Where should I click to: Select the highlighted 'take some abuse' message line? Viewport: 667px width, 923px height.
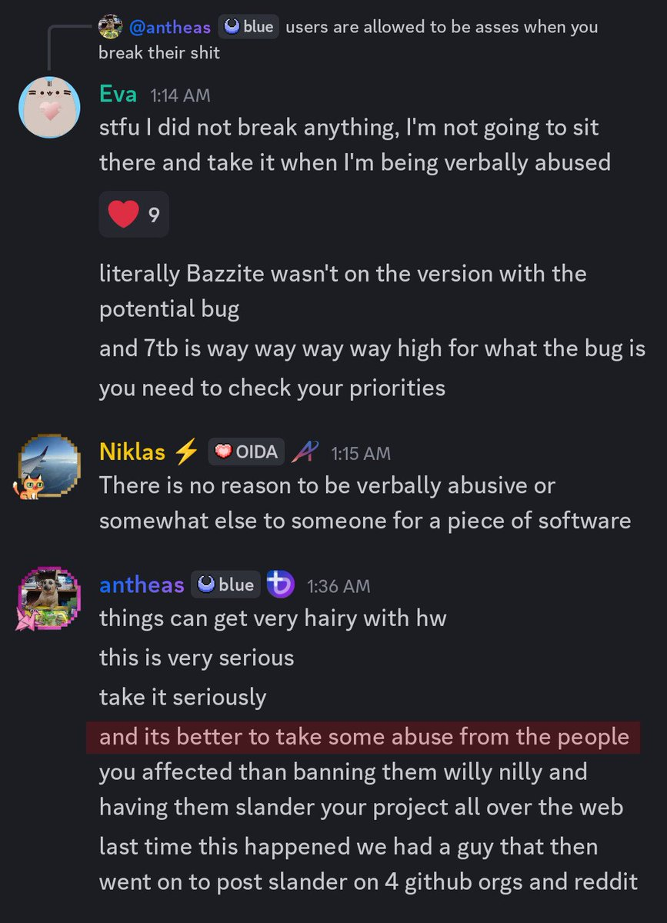[364, 738]
